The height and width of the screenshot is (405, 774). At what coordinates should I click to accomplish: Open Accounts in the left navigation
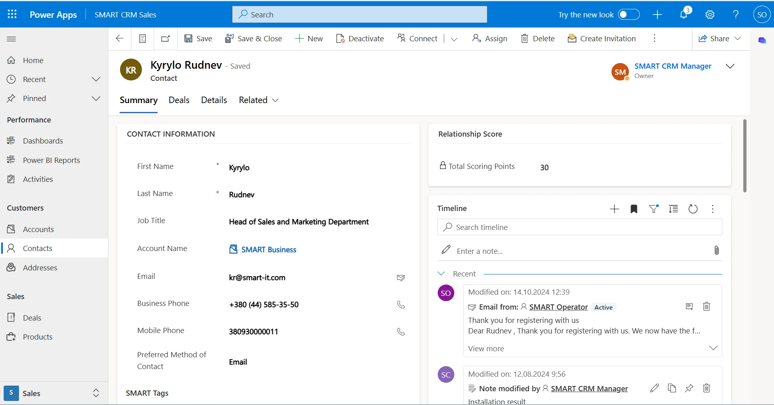point(38,229)
